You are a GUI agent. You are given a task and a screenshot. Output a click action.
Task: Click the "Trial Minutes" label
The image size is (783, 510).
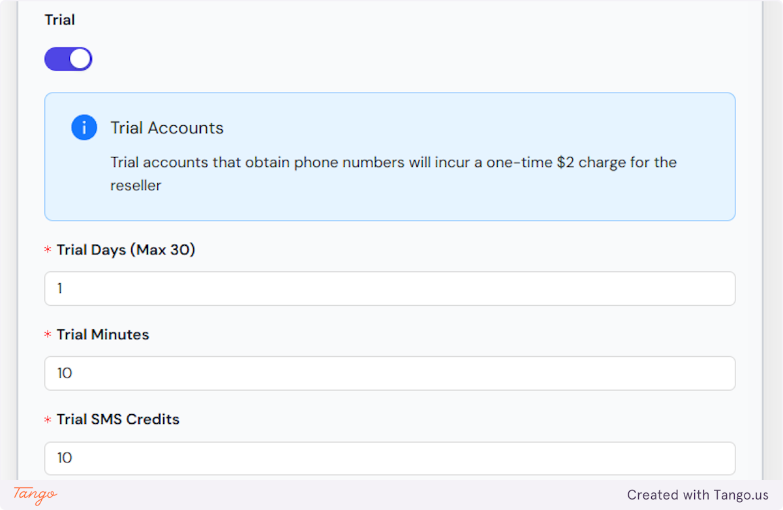click(x=103, y=335)
